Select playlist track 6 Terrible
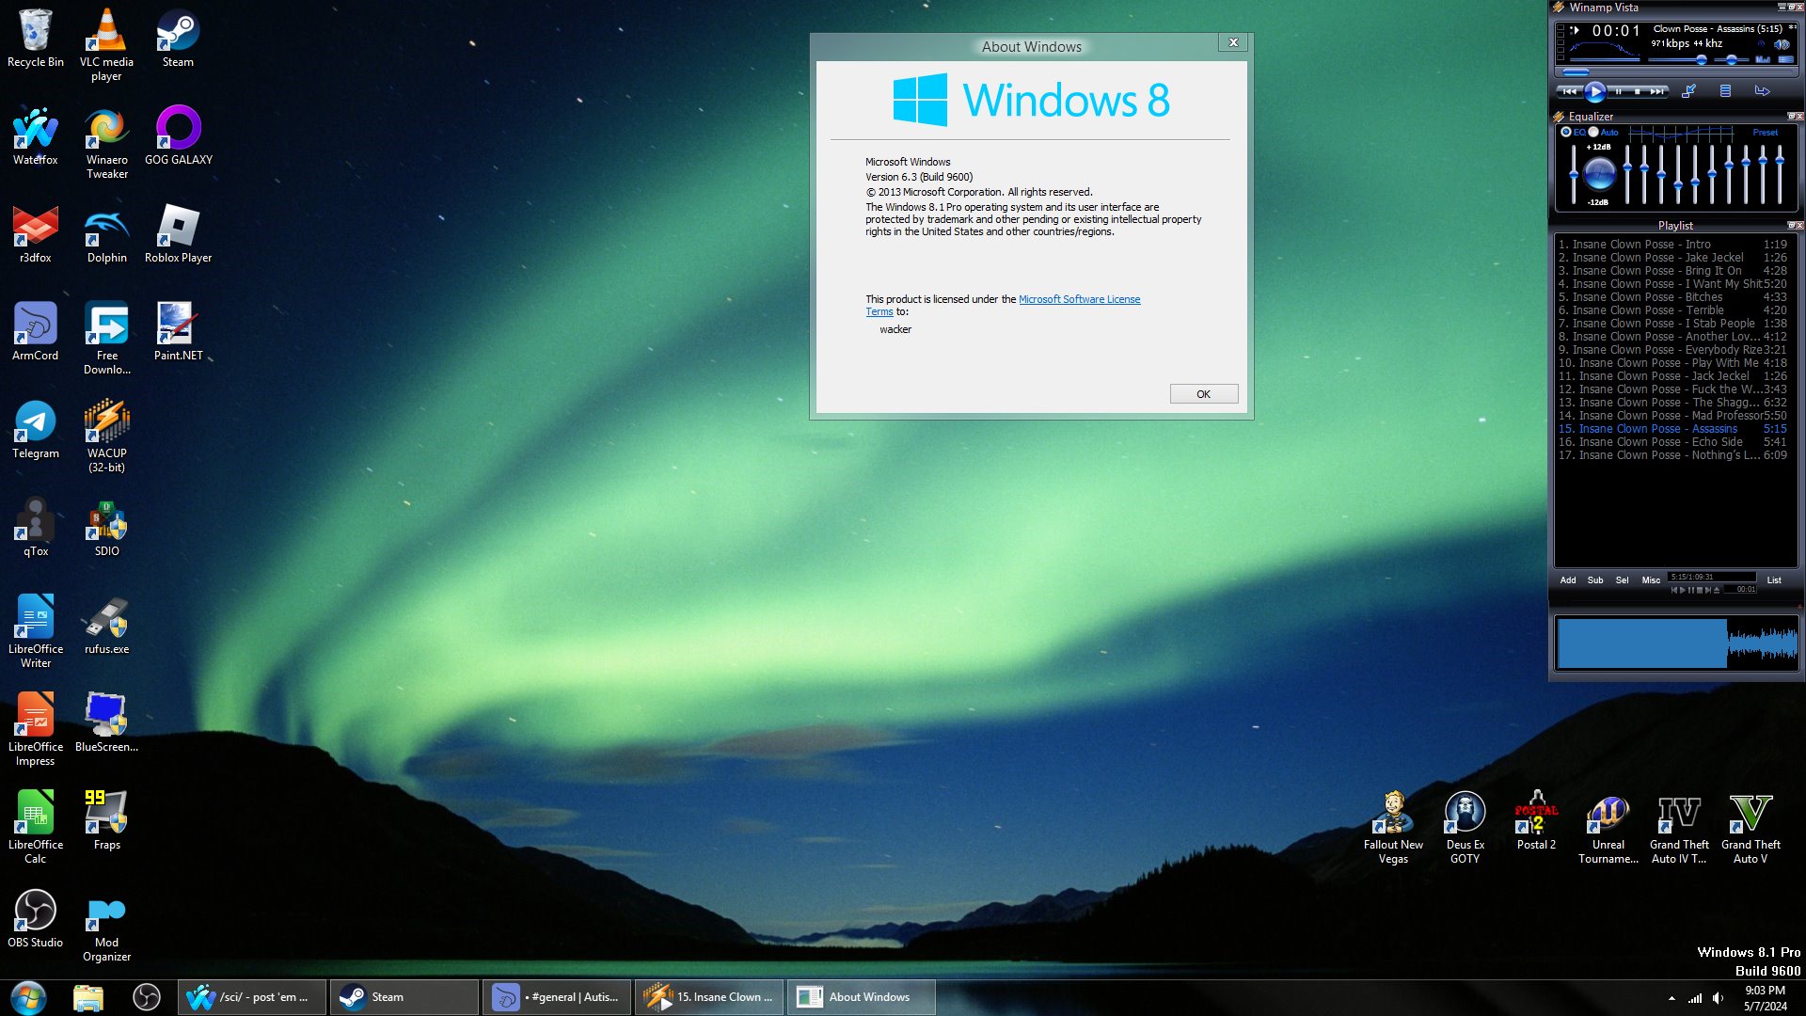1806x1016 pixels. 1672,310
